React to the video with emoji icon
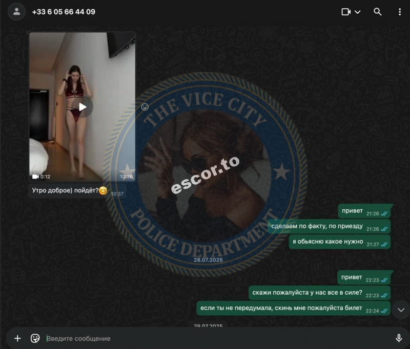This screenshot has height=349, width=410. [145, 106]
